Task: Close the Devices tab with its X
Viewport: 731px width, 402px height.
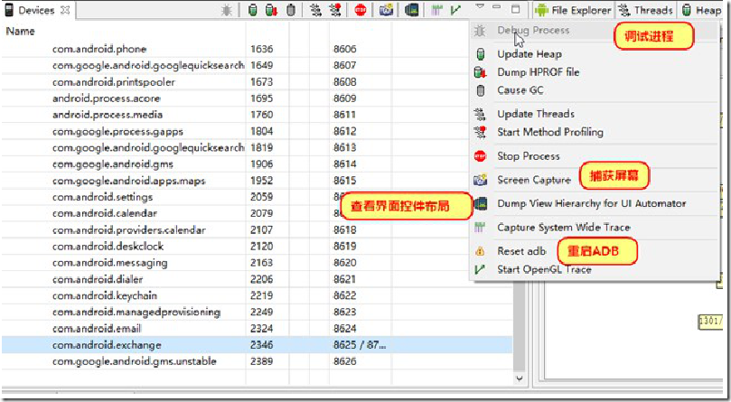Action: (65, 10)
